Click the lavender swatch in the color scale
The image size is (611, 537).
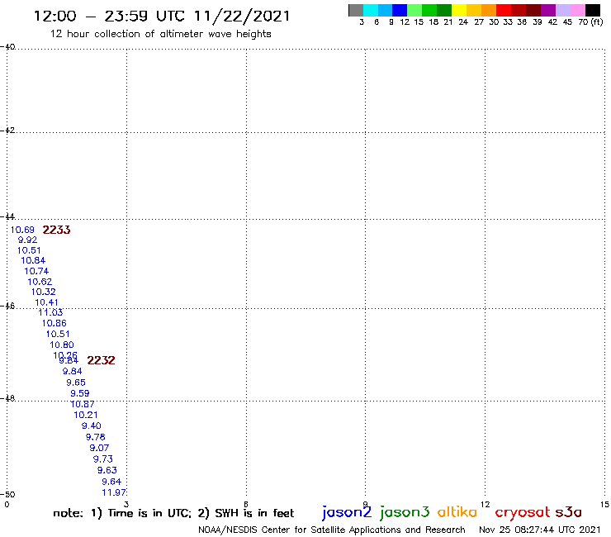pyautogui.click(x=562, y=10)
